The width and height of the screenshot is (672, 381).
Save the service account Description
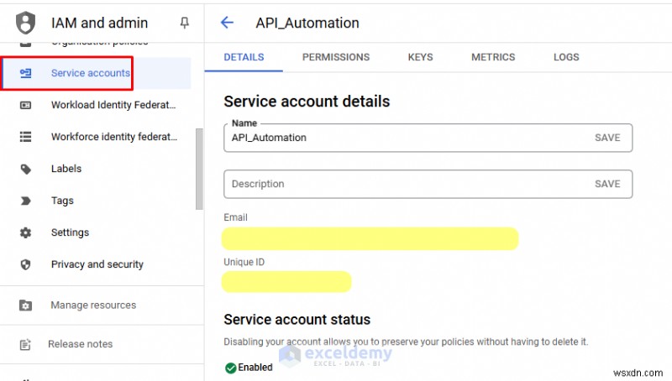pos(607,184)
